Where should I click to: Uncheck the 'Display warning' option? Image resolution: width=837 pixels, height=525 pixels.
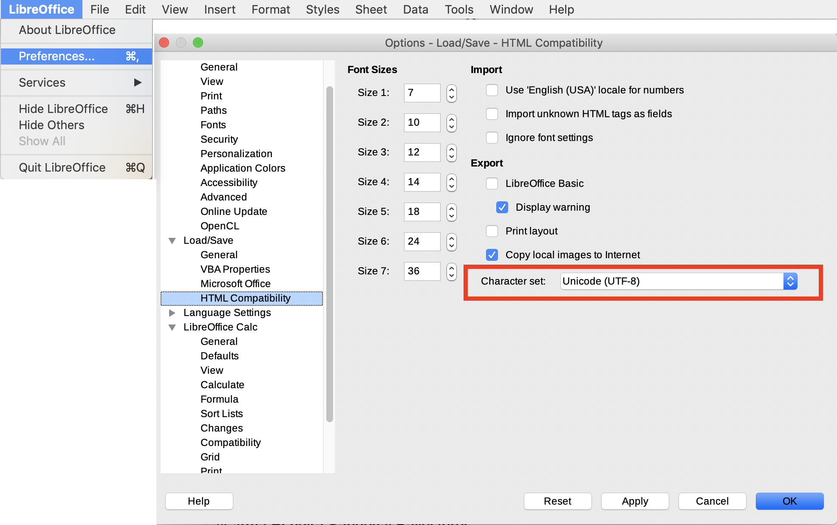[x=502, y=207]
